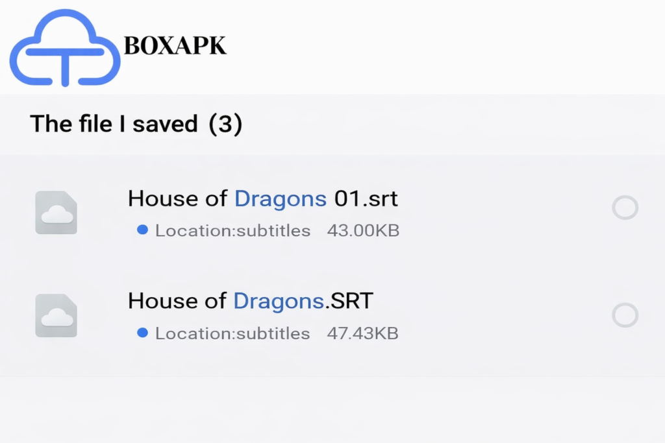Select the radio button for House of Dragons 01.srt

(x=625, y=208)
